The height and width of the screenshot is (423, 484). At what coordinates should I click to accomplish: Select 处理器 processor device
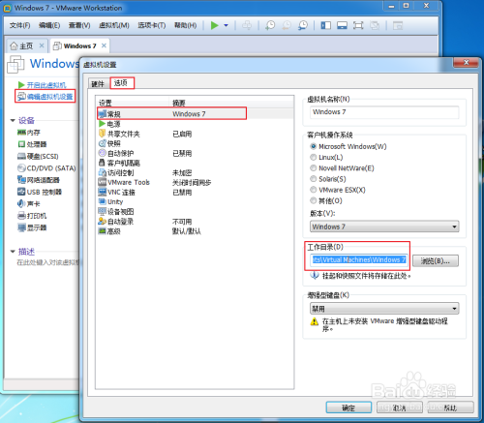coord(32,144)
